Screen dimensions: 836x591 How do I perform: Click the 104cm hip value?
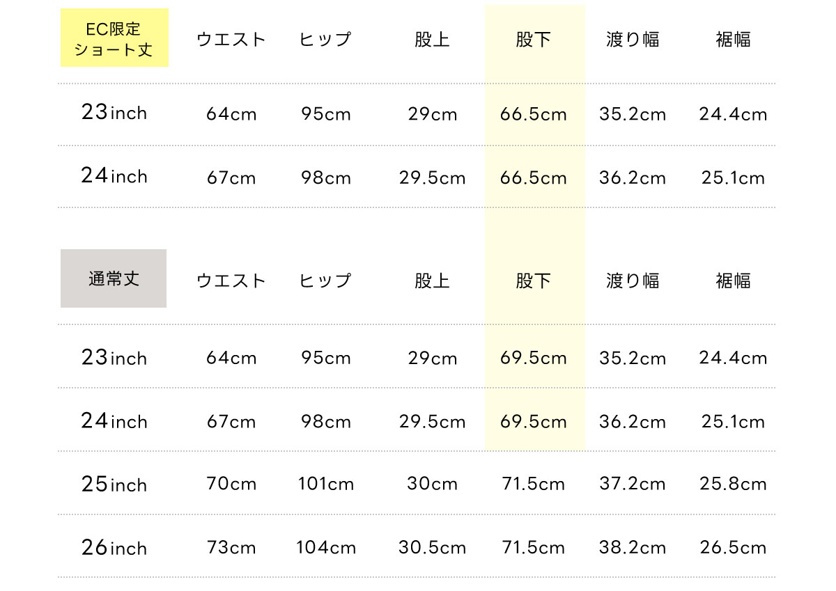(x=326, y=548)
